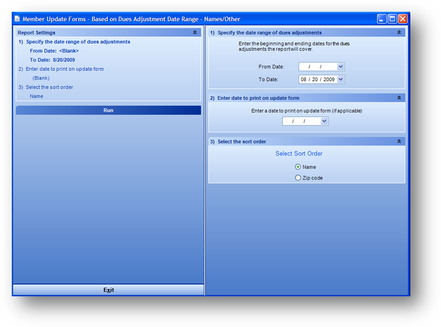Screen dimensions: 441x327
Task: Collapse the Select the sort order section
Action: pyautogui.click(x=399, y=142)
